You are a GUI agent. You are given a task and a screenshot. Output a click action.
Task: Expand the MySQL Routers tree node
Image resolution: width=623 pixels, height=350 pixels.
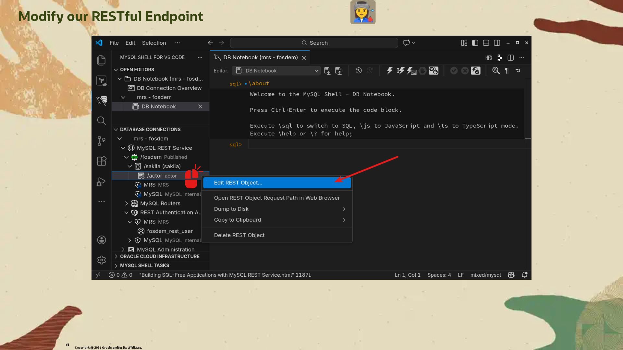click(x=127, y=203)
